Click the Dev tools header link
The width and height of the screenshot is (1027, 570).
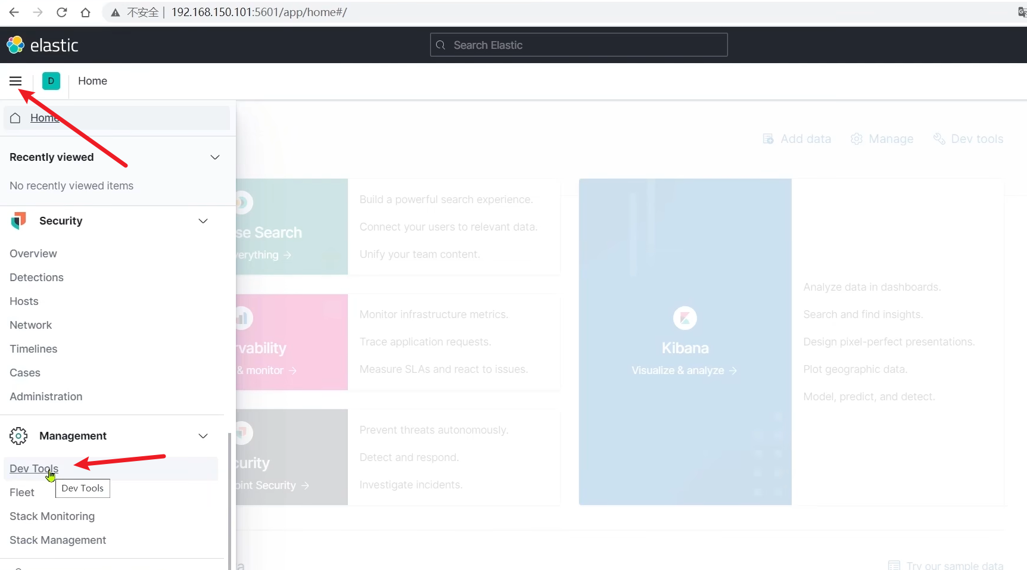tap(969, 139)
